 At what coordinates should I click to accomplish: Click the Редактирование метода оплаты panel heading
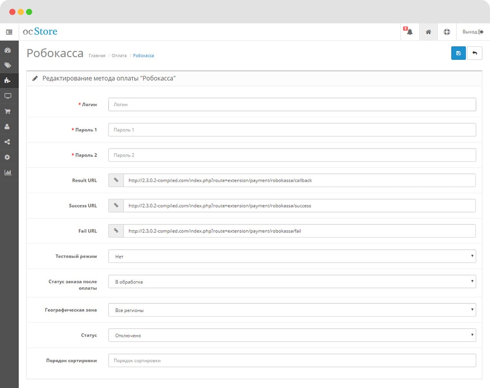pyautogui.click(x=109, y=78)
